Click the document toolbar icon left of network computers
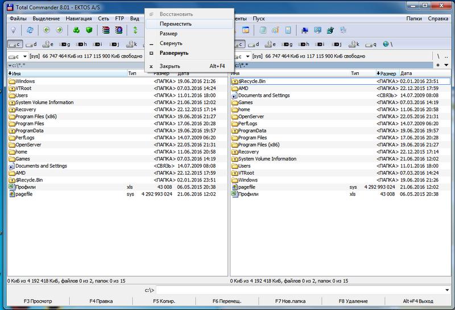This screenshot has height=310, width=455. tap(288, 30)
